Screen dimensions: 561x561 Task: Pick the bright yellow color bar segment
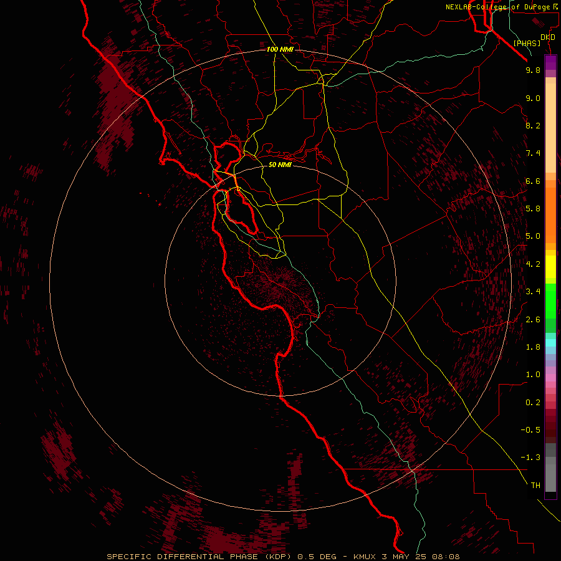(x=550, y=266)
